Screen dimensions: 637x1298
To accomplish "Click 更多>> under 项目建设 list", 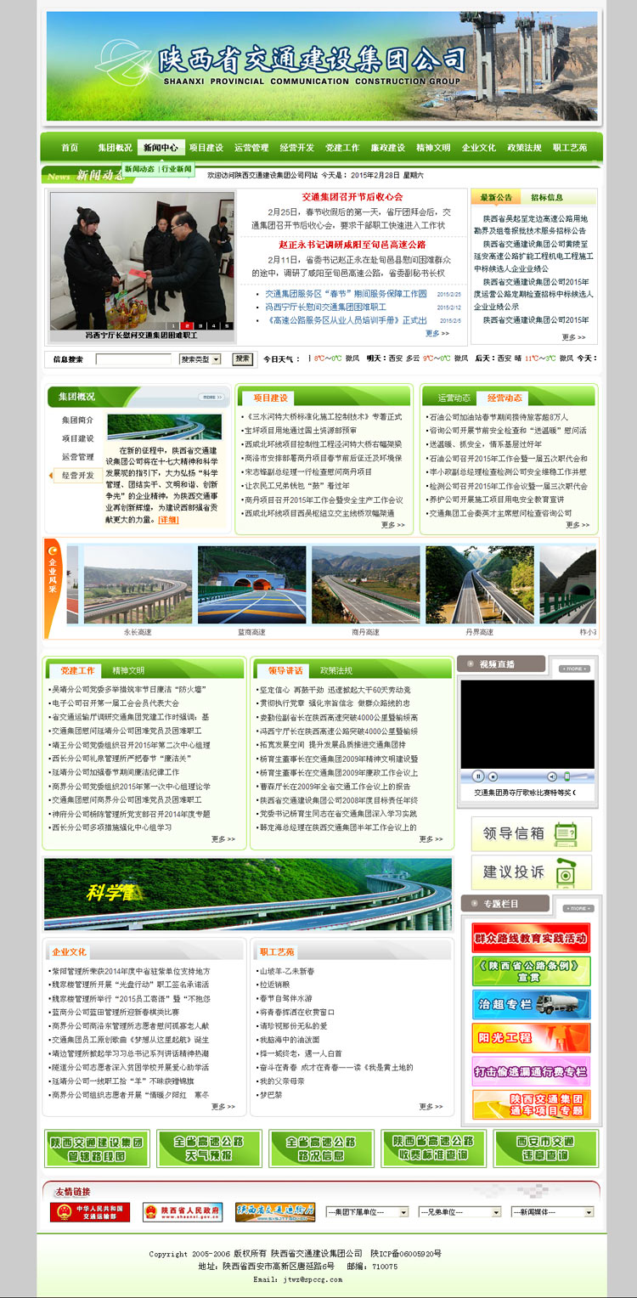I will click(392, 525).
